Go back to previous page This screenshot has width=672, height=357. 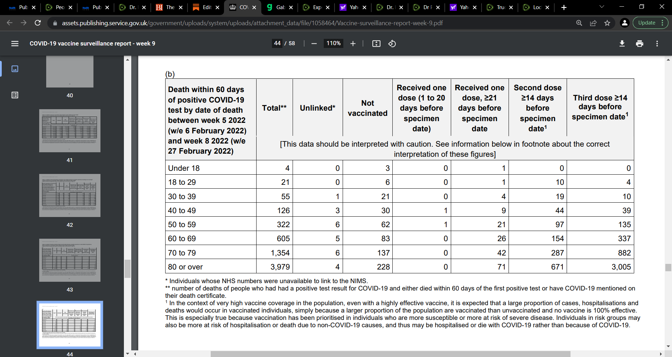pos(9,23)
